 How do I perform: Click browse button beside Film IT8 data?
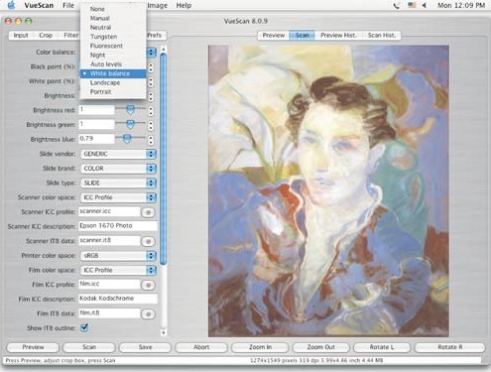(x=148, y=313)
